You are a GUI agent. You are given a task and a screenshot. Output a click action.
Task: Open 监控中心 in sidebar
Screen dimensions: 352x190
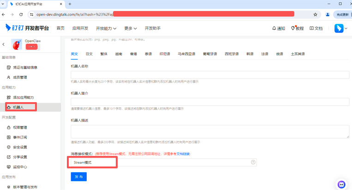pyautogui.click(x=20, y=167)
